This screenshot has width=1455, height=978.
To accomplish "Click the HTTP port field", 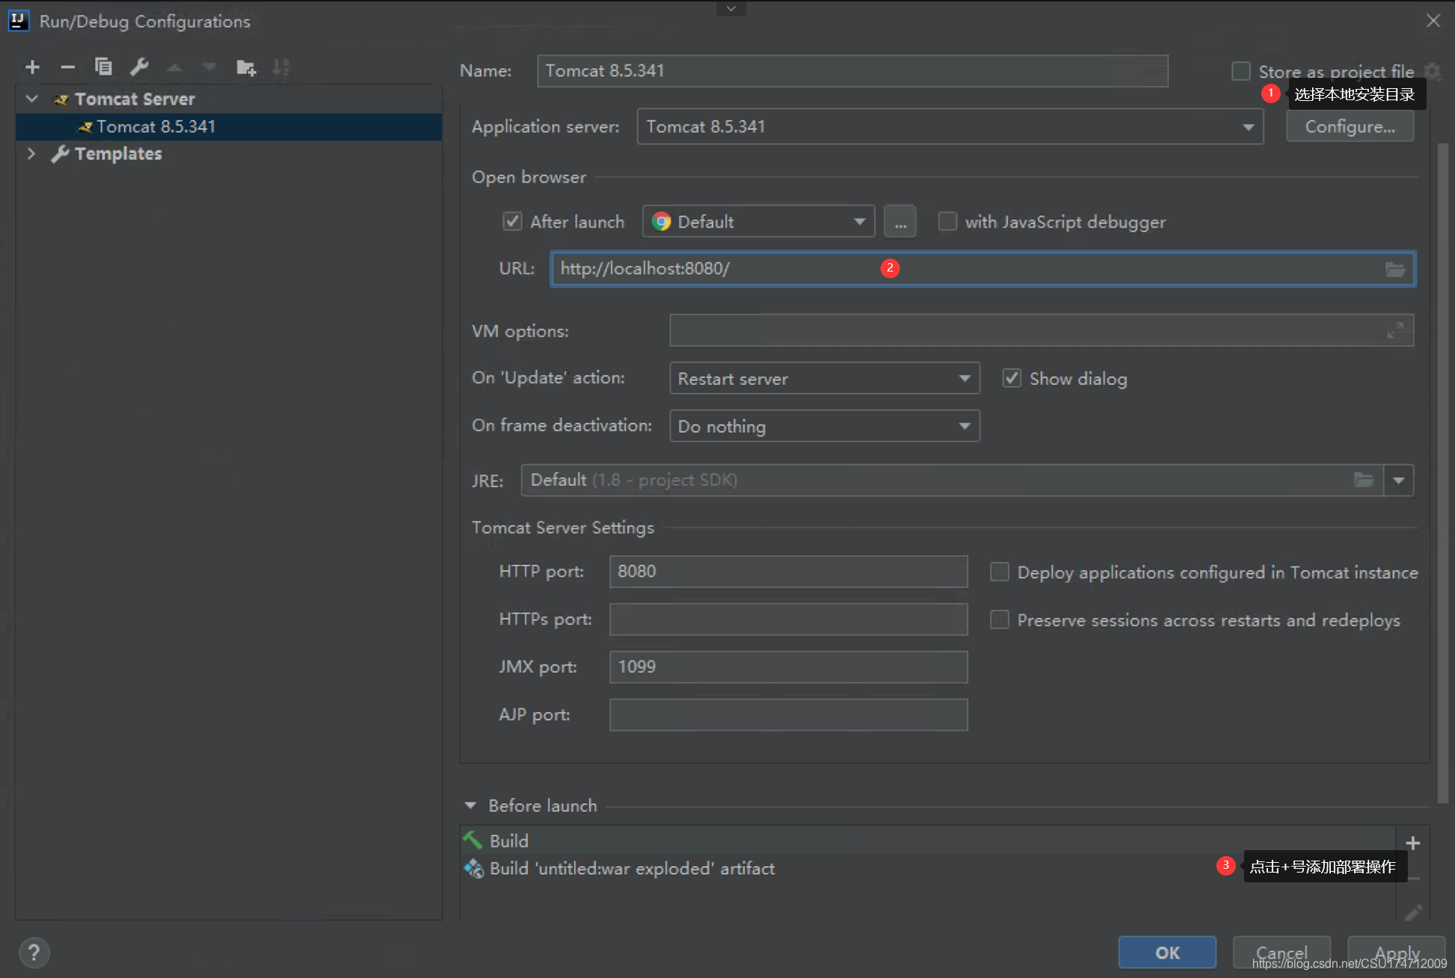I will [x=788, y=571].
